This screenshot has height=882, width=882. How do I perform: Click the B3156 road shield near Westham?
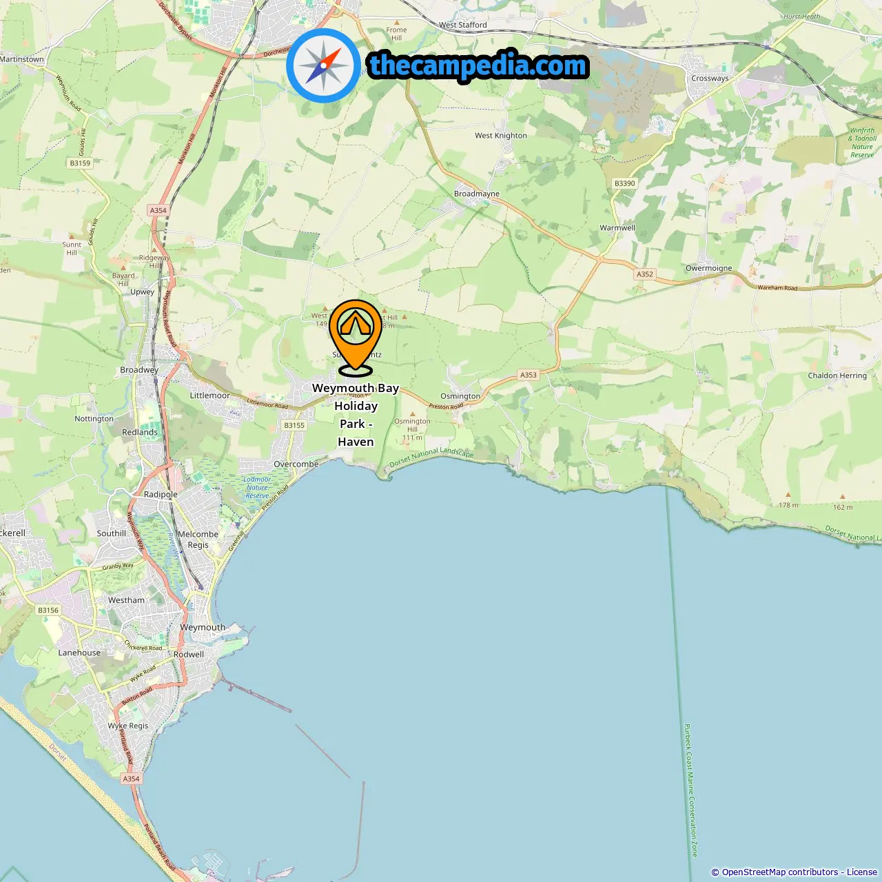[x=48, y=611]
